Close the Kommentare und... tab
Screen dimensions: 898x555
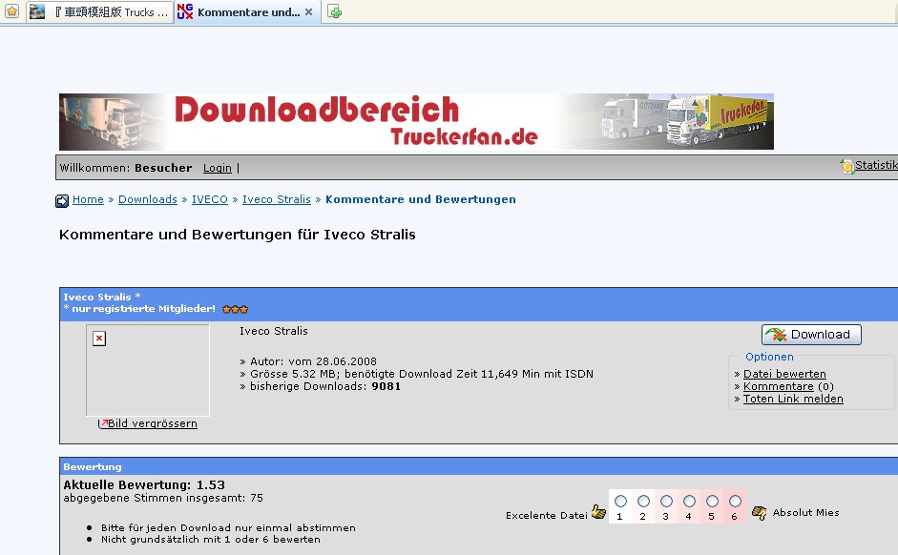(308, 11)
